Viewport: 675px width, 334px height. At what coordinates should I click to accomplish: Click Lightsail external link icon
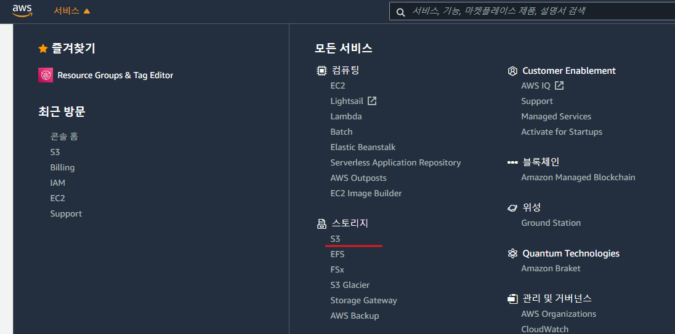coord(372,101)
